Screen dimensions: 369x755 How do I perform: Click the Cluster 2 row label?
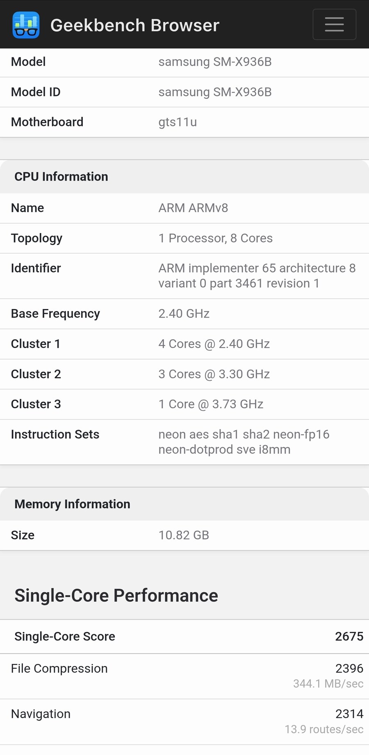[x=36, y=374]
